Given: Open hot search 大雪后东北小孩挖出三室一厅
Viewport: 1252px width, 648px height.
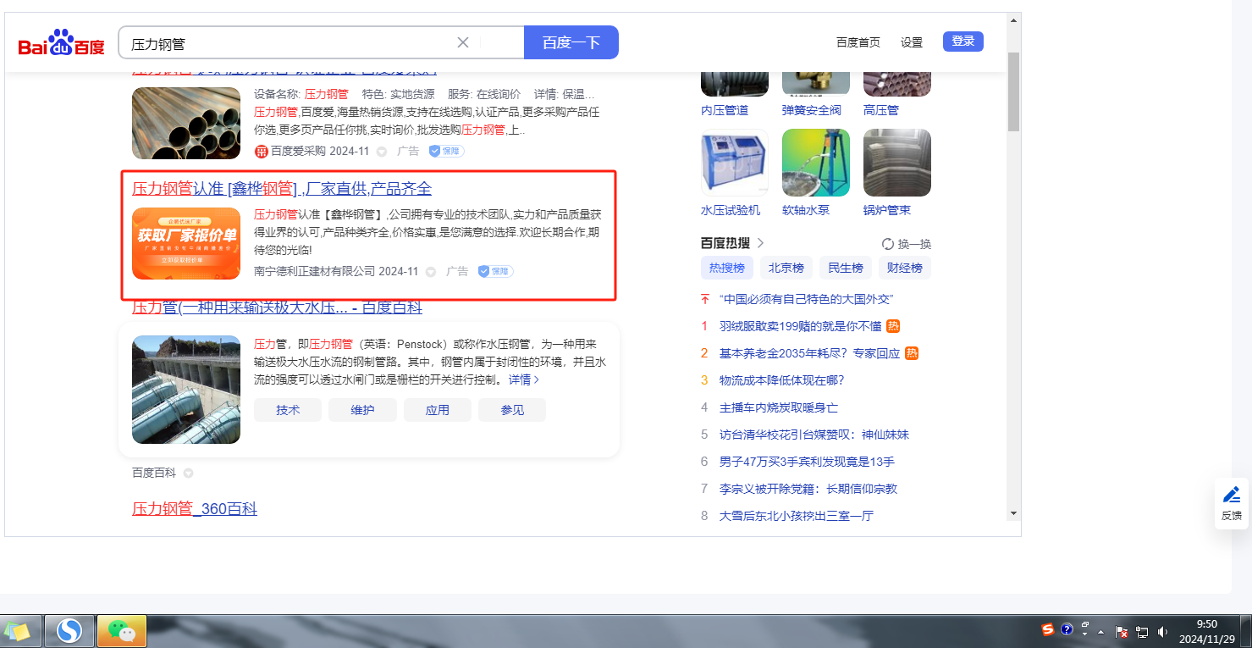Looking at the screenshot, I should (x=797, y=516).
